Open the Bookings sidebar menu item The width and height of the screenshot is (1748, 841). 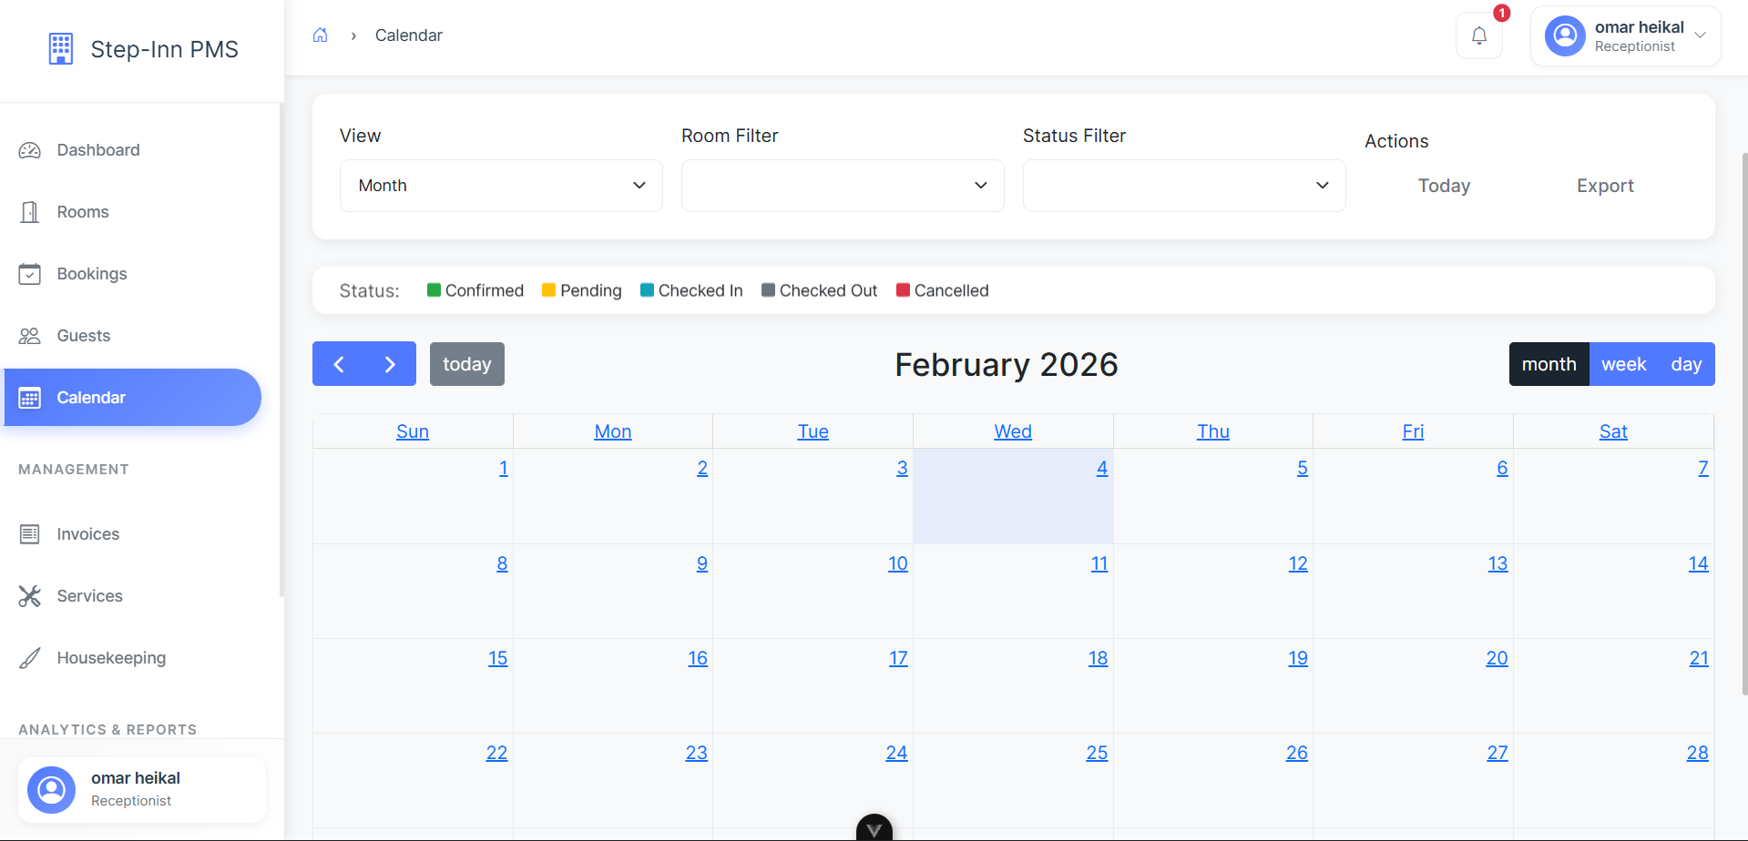point(92,274)
